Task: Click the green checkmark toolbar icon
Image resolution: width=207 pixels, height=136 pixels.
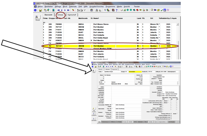Action: [161, 10]
